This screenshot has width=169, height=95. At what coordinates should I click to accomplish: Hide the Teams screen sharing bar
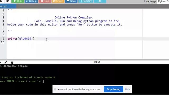[127, 89]
